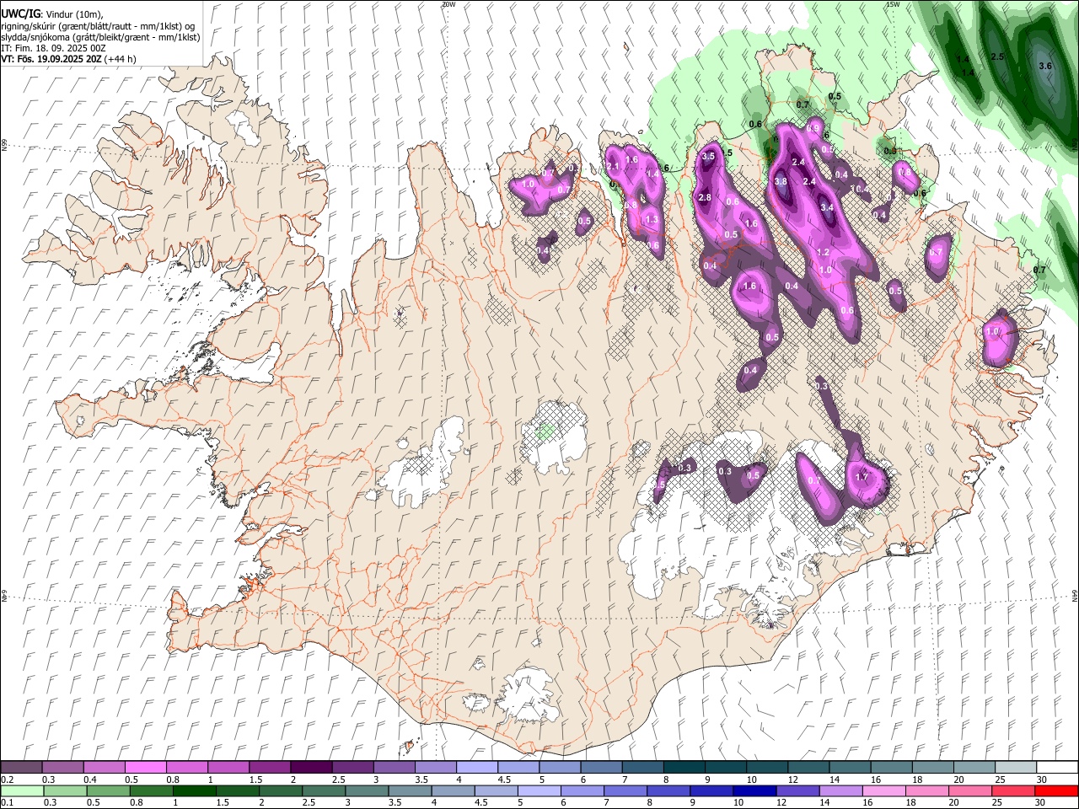Click the '3.4' snowfall value on map

(827, 207)
